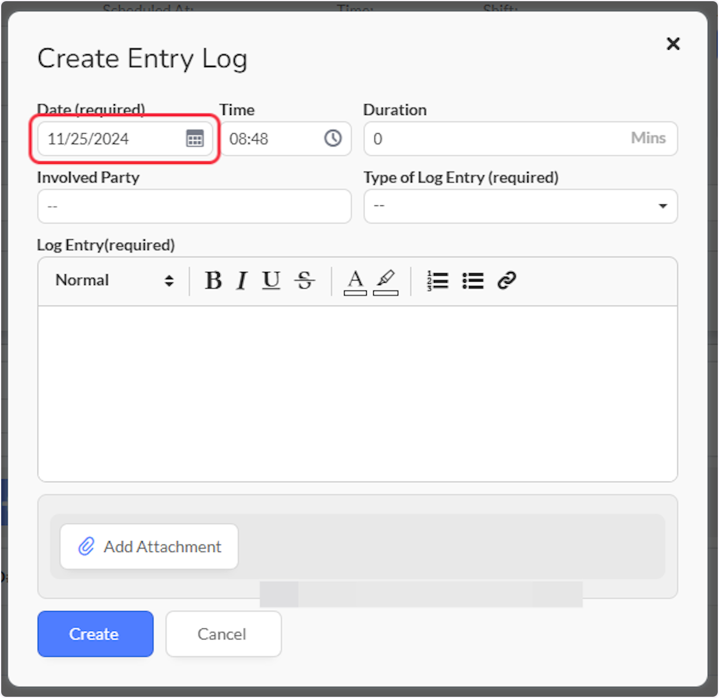The width and height of the screenshot is (719, 698).
Task: Open the text color picker
Action: 355,282
